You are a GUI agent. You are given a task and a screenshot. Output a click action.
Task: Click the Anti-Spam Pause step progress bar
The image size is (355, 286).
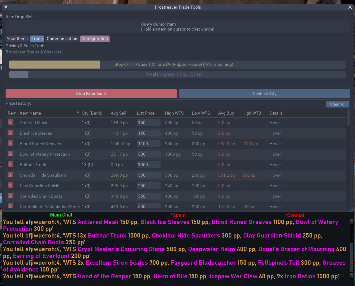coord(178,64)
